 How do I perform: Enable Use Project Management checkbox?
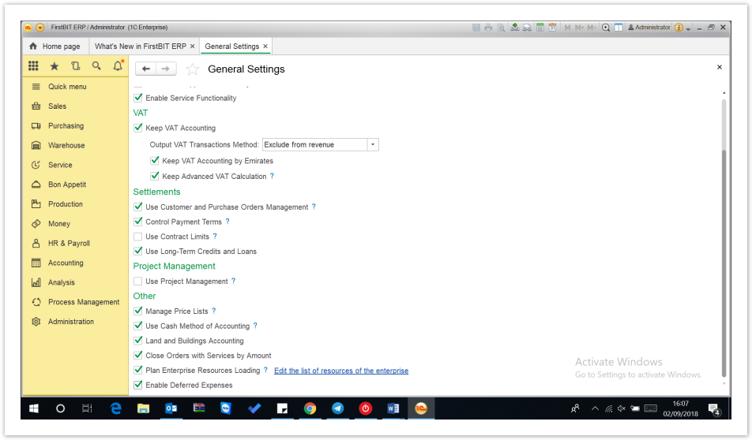tap(139, 282)
